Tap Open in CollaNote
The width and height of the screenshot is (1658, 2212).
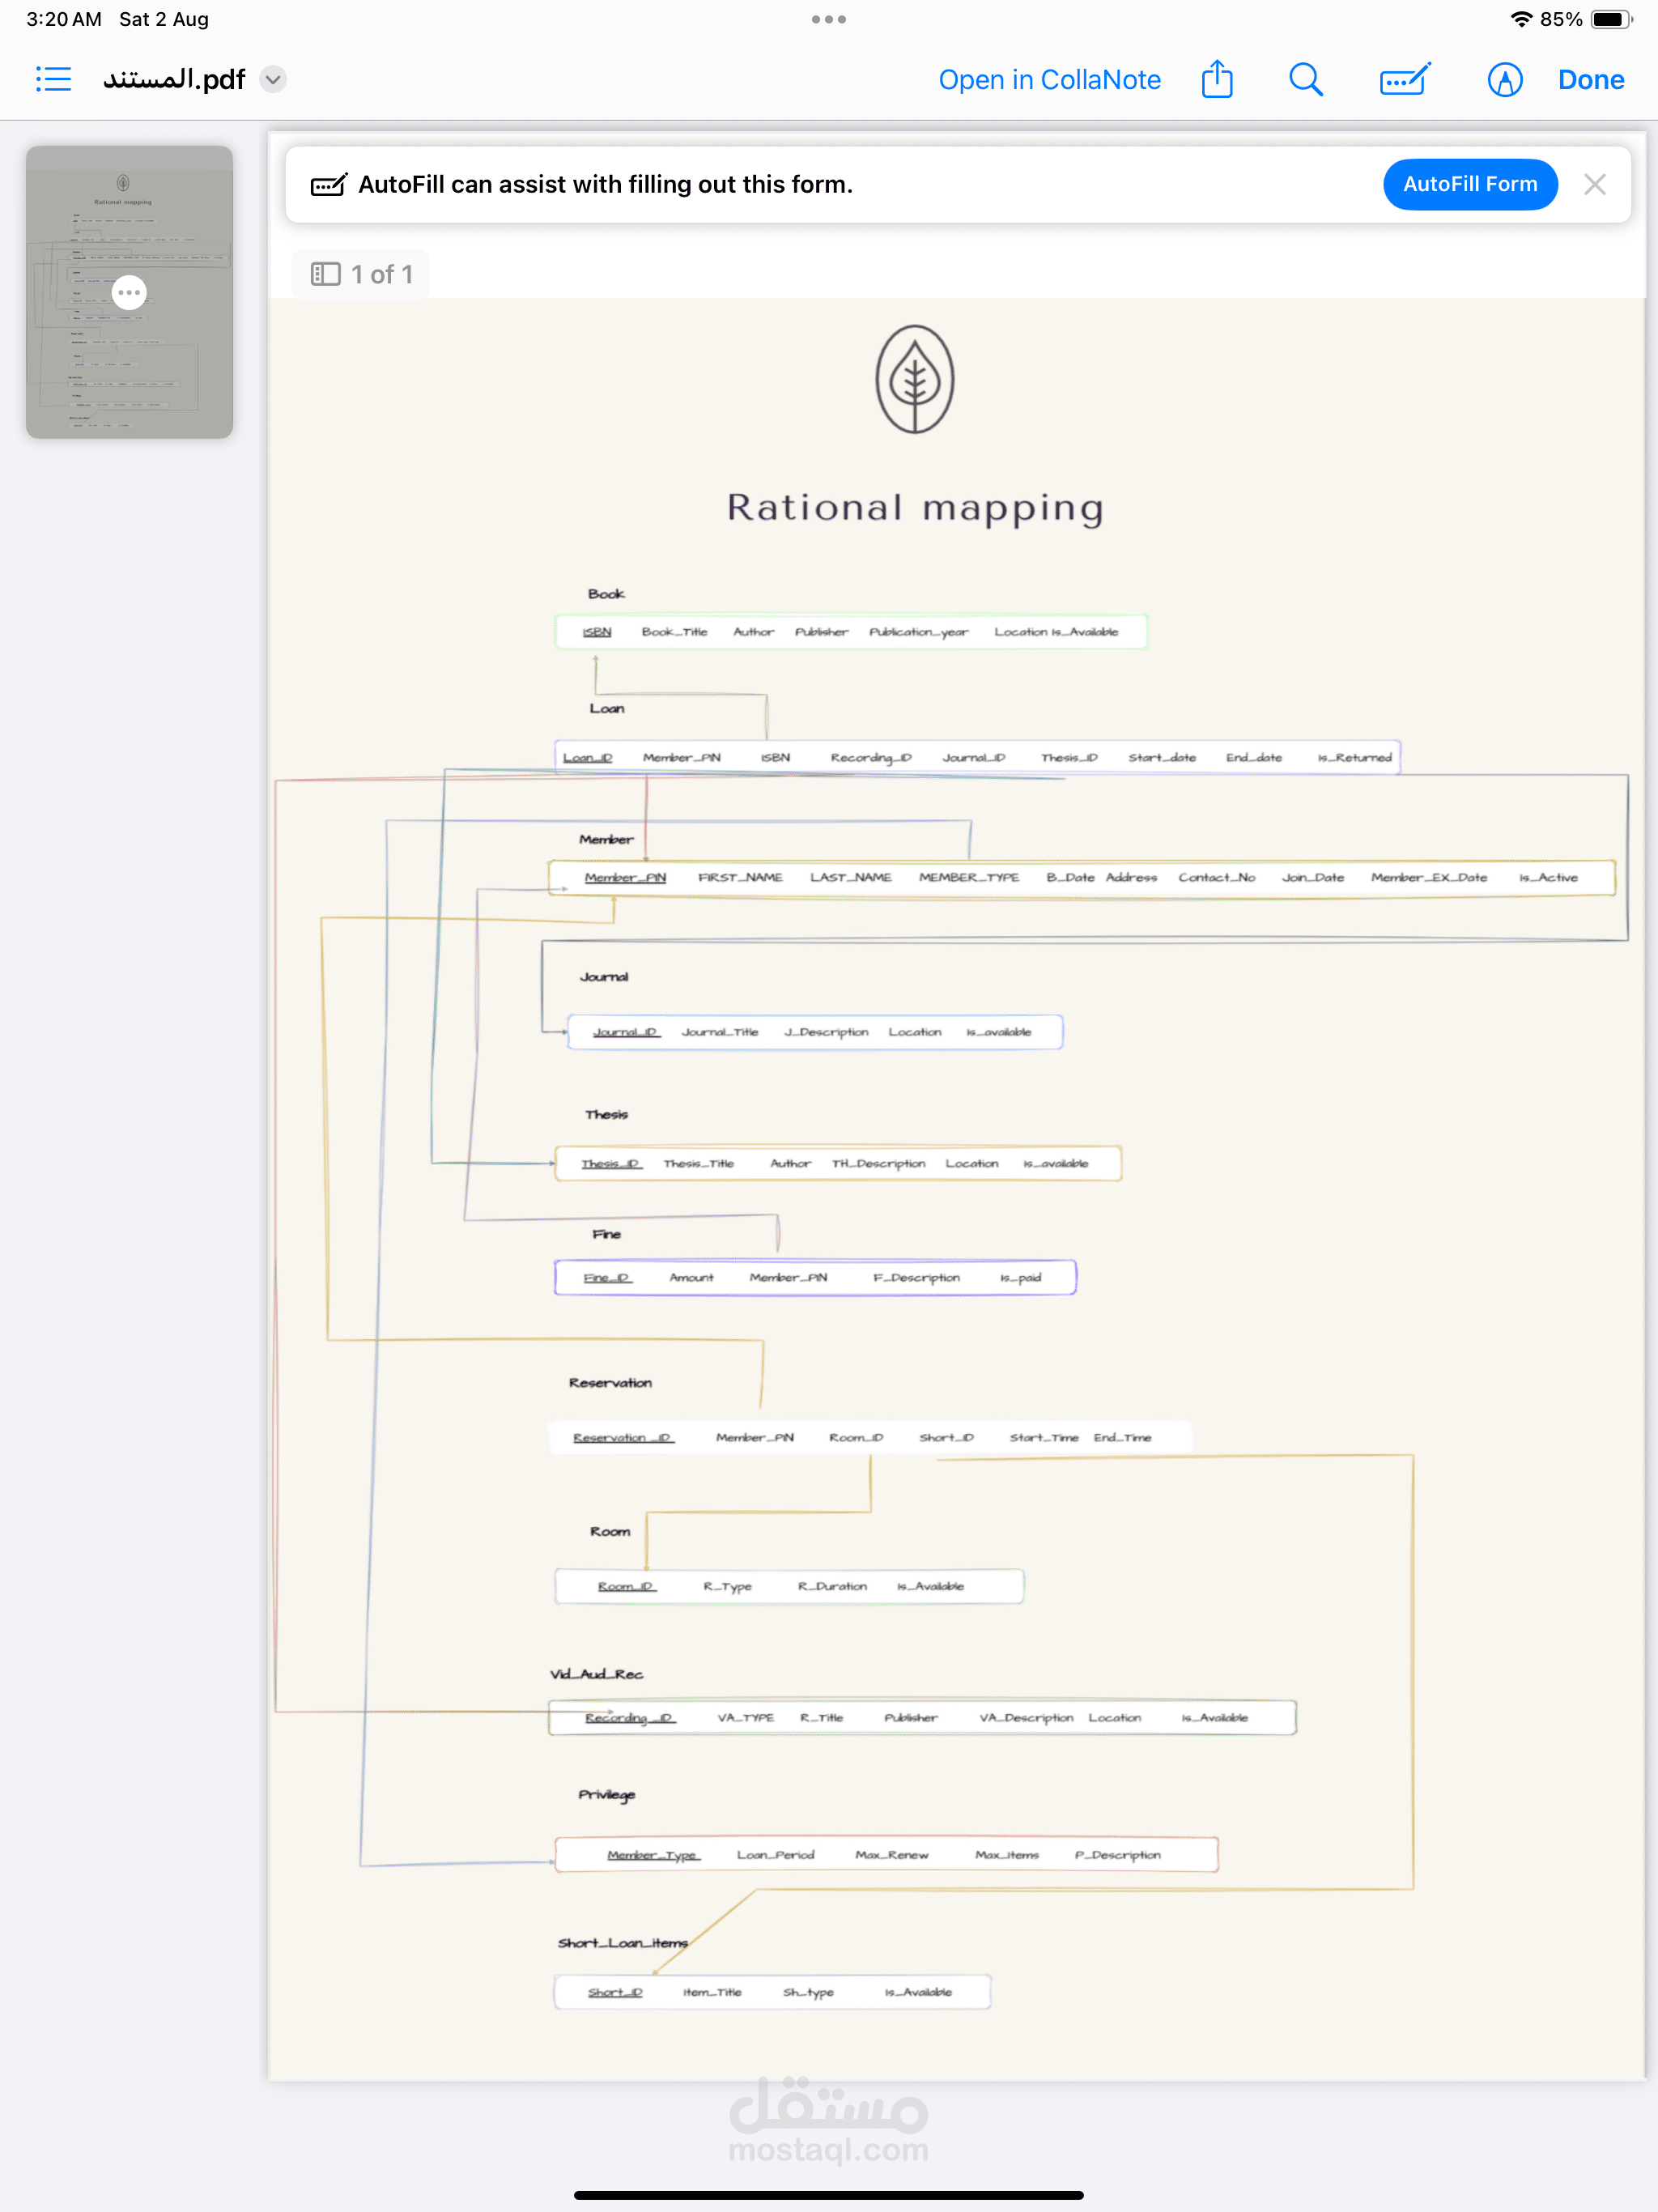click(1049, 80)
